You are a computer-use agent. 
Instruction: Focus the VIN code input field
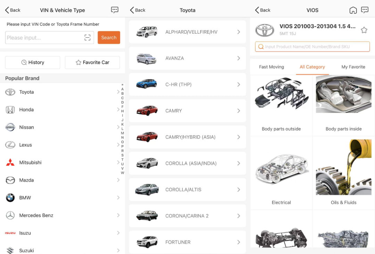coord(50,37)
